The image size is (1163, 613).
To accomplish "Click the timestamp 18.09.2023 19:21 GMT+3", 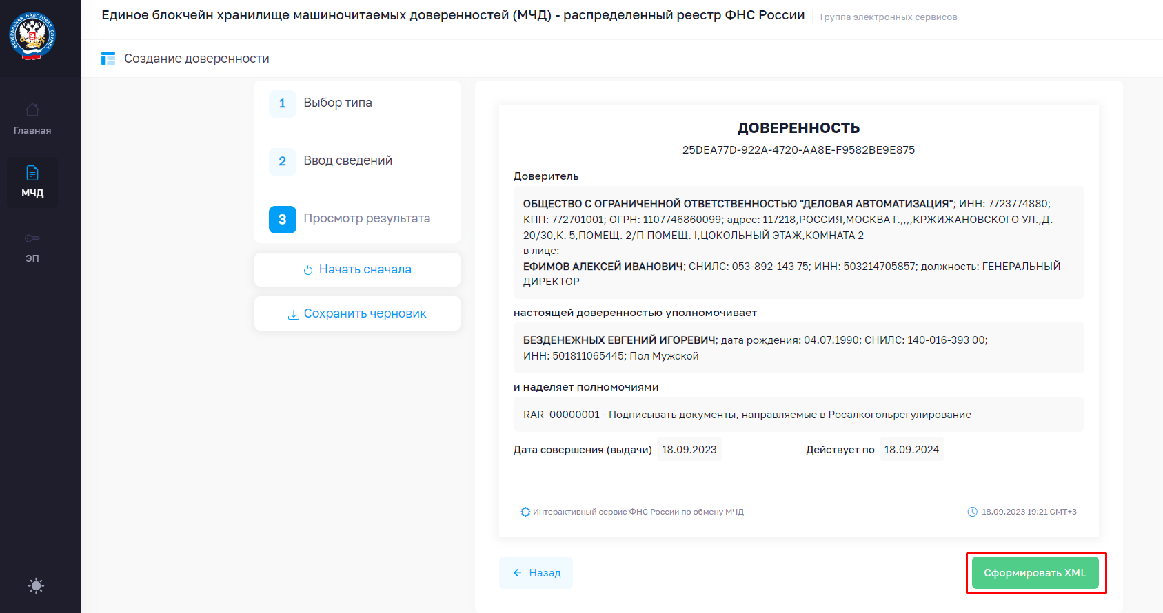I will [1029, 512].
